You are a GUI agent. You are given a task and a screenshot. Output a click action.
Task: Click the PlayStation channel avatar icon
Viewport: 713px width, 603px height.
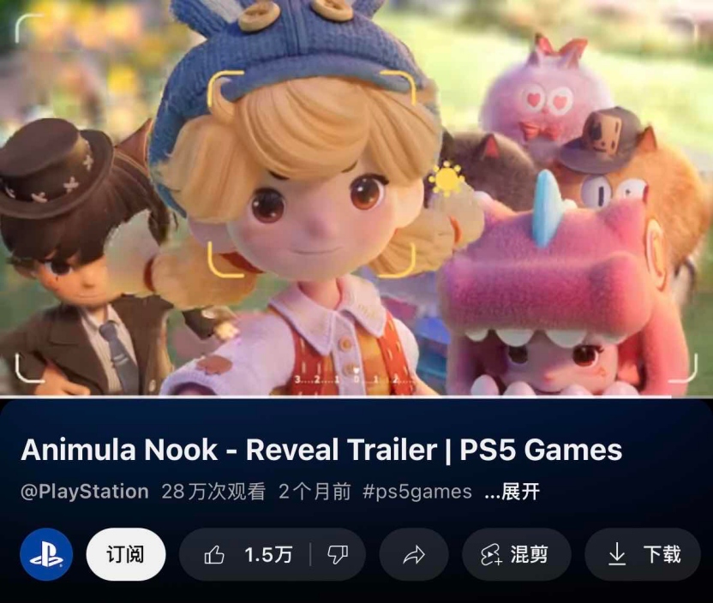(x=46, y=554)
